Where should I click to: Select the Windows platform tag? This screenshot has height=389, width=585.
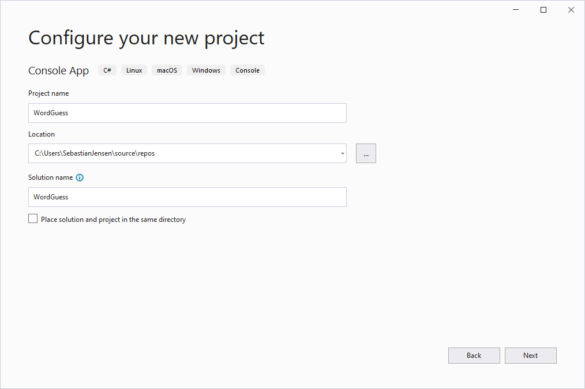(206, 70)
